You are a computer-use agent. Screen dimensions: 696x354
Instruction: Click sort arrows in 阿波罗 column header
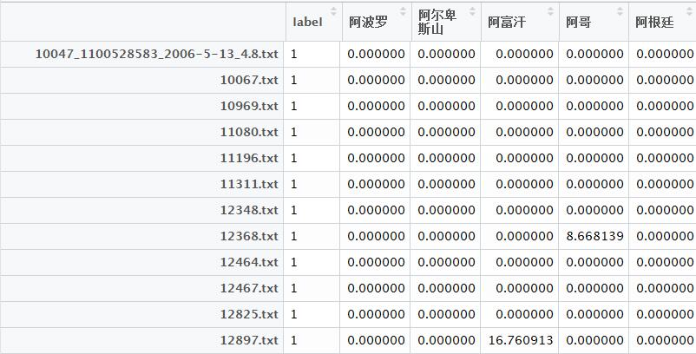(x=403, y=11)
